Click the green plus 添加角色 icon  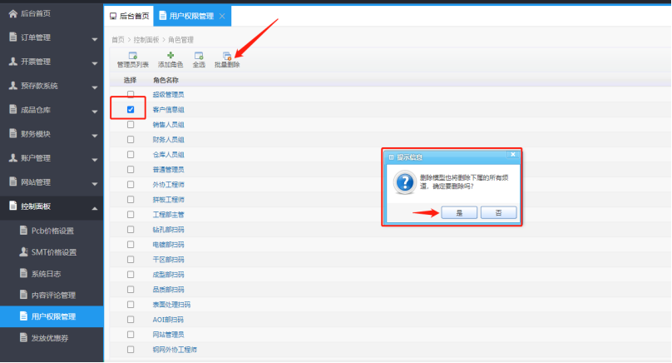pos(170,55)
